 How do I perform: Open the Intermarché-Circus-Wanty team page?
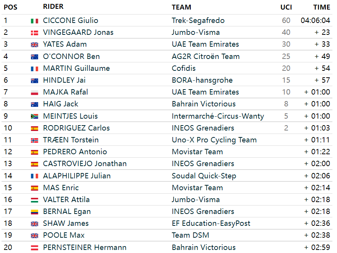[218, 116]
